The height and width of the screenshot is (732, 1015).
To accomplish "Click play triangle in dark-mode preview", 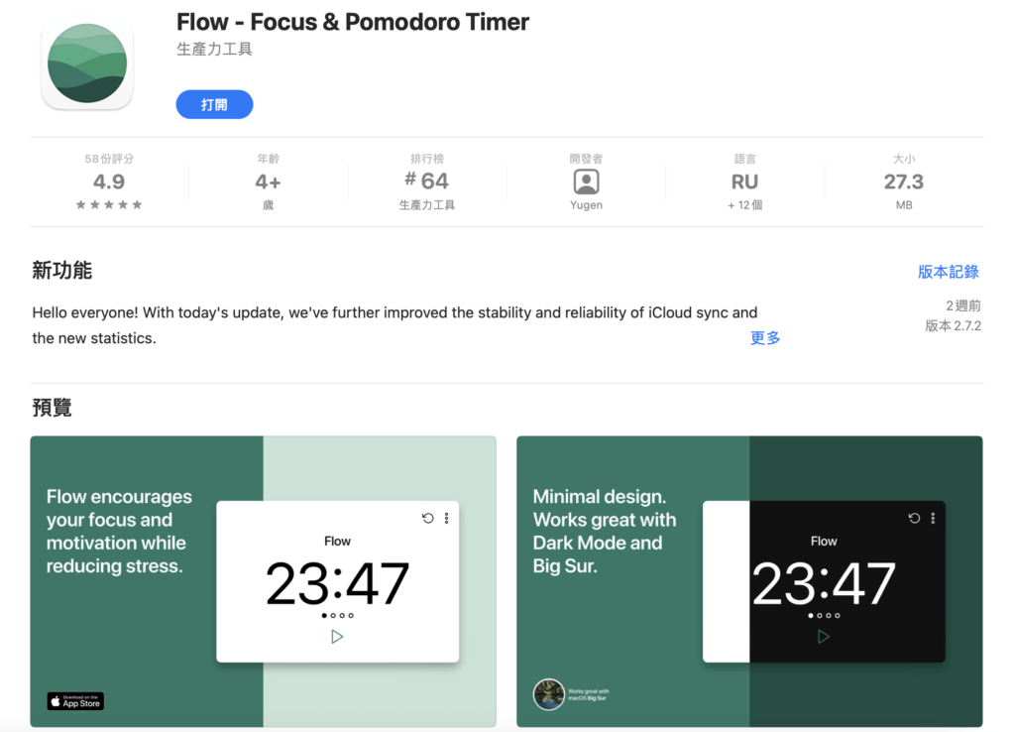I will tap(824, 637).
